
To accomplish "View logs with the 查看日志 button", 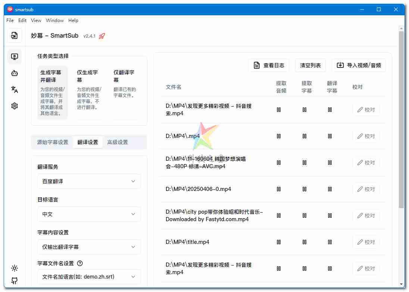I will pos(269,65).
